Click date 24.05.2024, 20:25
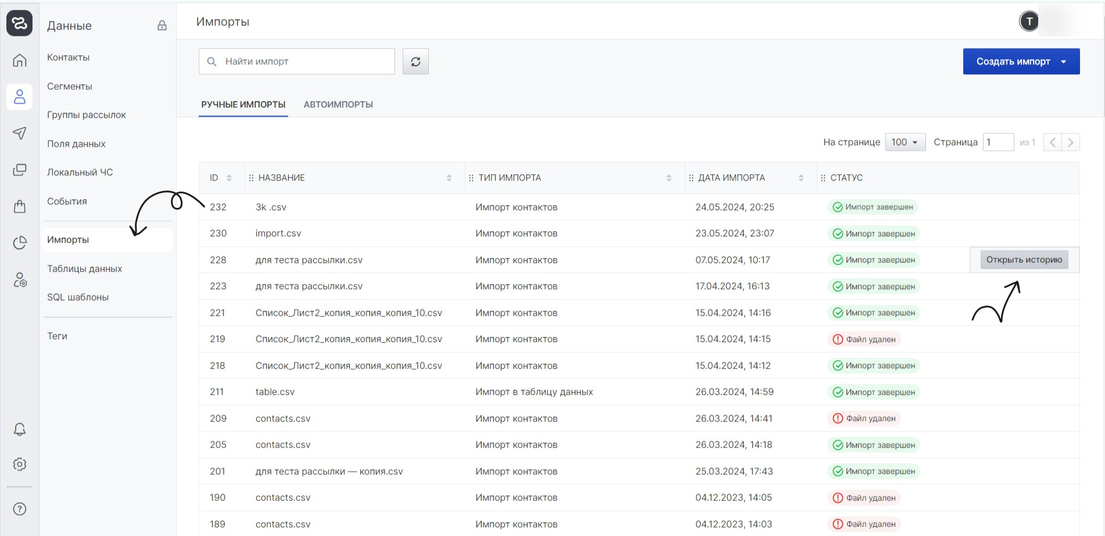 (x=735, y=207)
